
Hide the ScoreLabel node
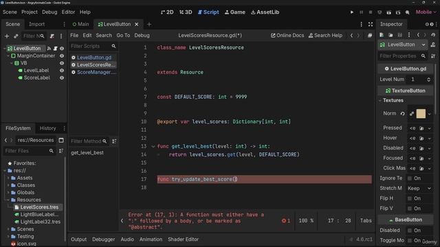click(62, 78)
